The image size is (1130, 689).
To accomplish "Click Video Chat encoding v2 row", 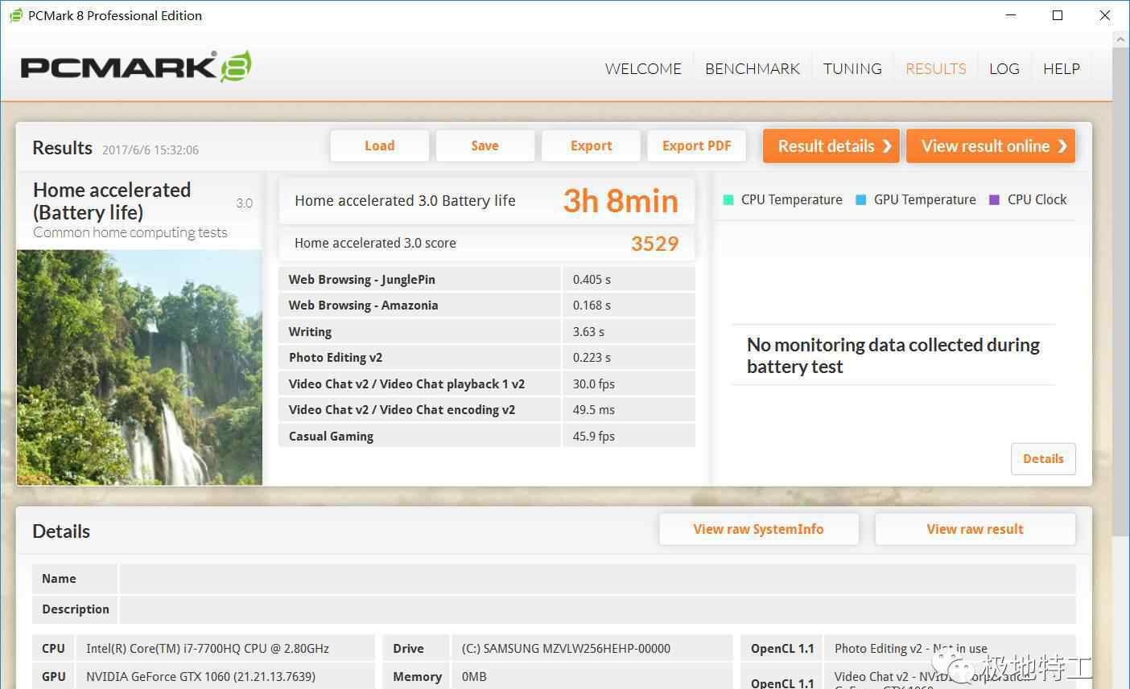I will click(x=487, y=410).
